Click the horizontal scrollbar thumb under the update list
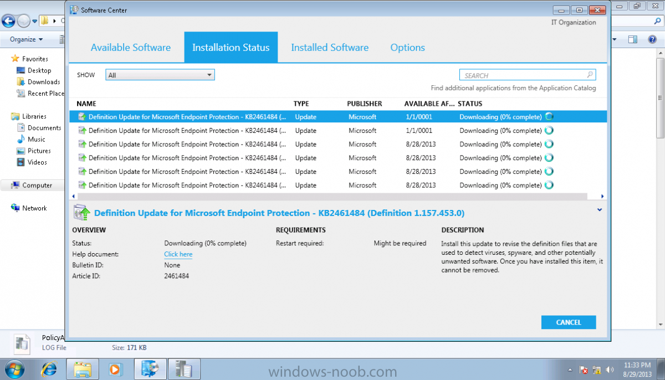Screen dimensions: 665x380 332,196
